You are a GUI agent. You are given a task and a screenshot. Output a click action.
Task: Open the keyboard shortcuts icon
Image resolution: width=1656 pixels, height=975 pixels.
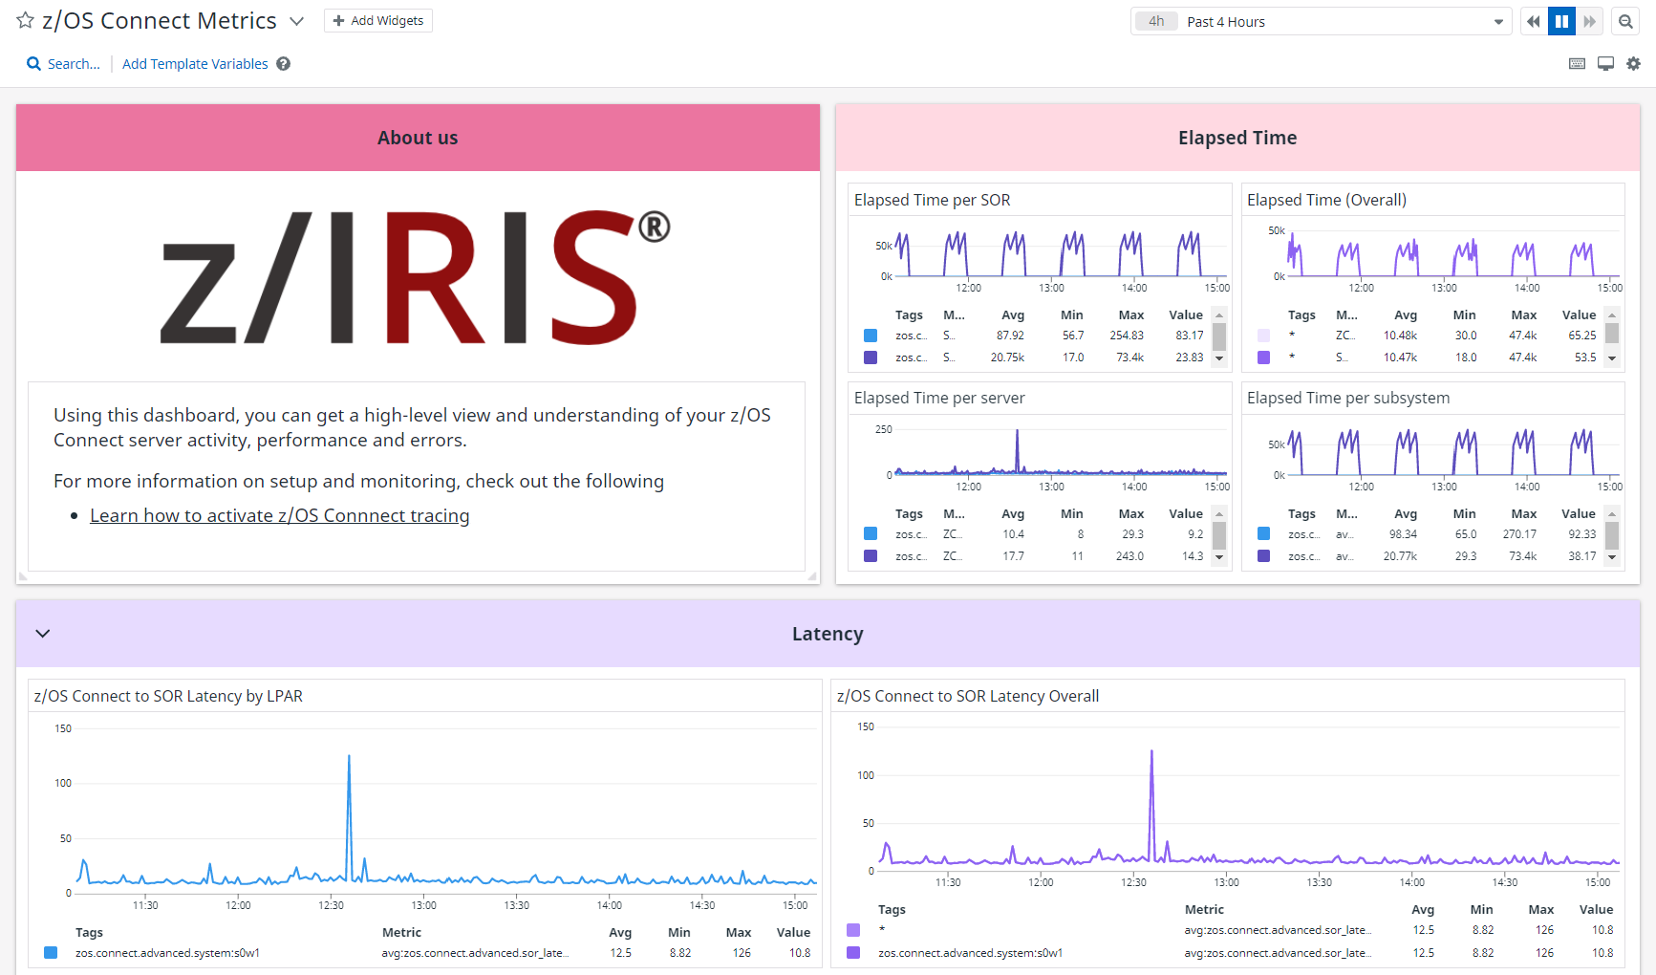1578,64
